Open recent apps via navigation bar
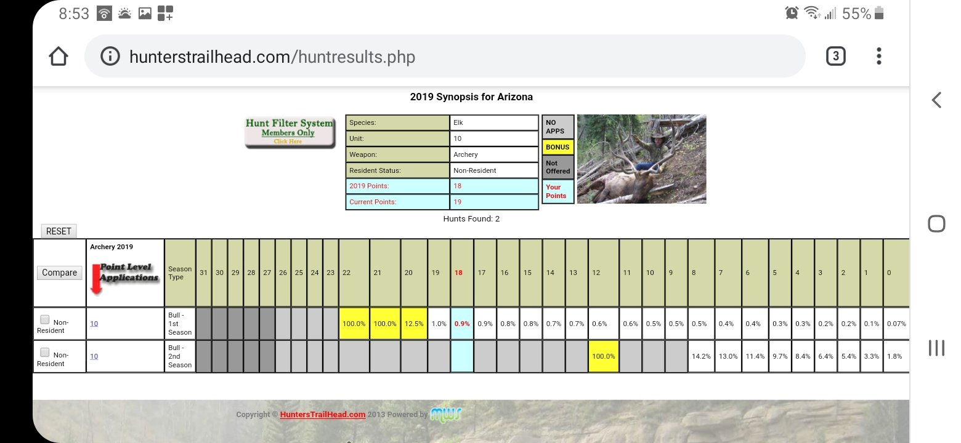This screenshot has height=443, width=961. 936,348
